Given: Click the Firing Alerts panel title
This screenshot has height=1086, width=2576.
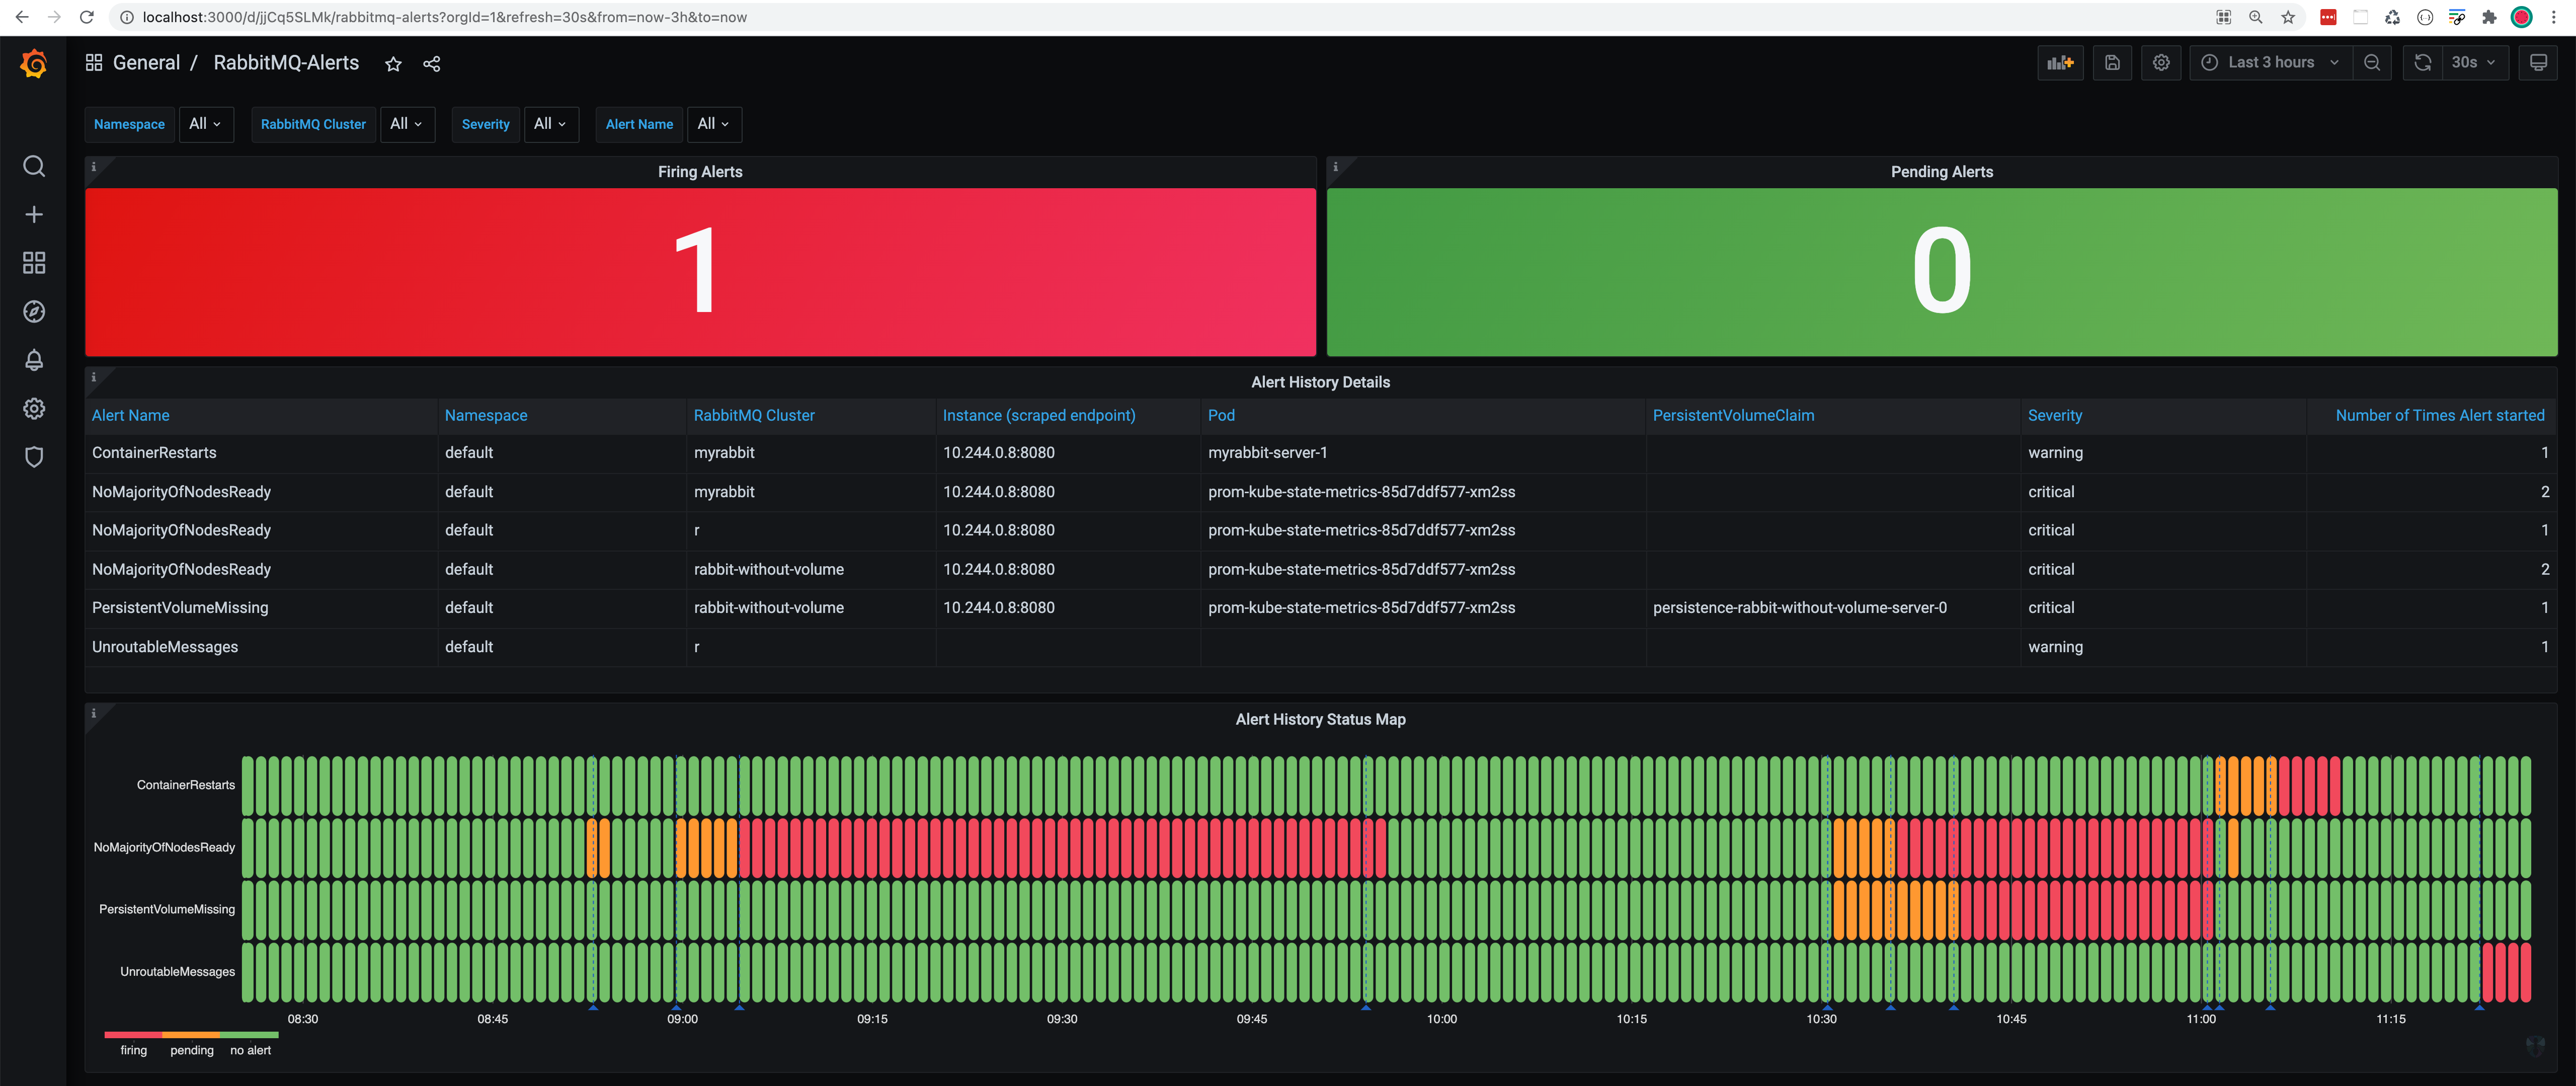Looking at the screenshot, I should coord(700,172).
